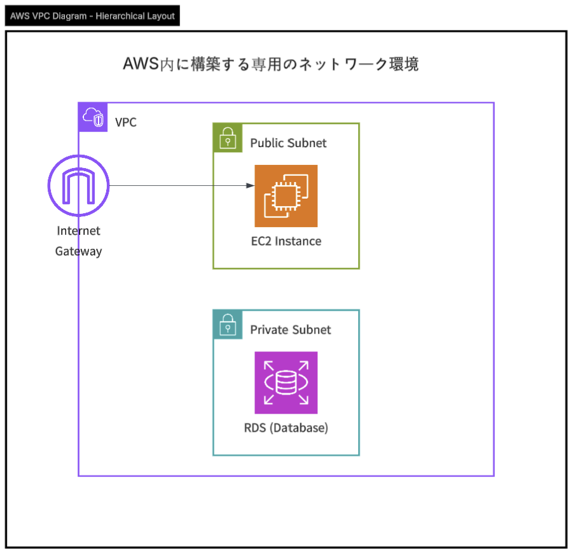This screenshot has height=555, width=575.
Task: Select the "Internet Gateway" text label
Action: tap(78, 241)
